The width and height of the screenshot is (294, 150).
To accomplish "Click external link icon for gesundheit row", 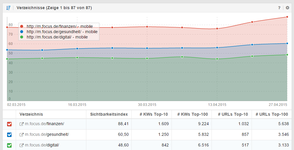I will 21,135.
